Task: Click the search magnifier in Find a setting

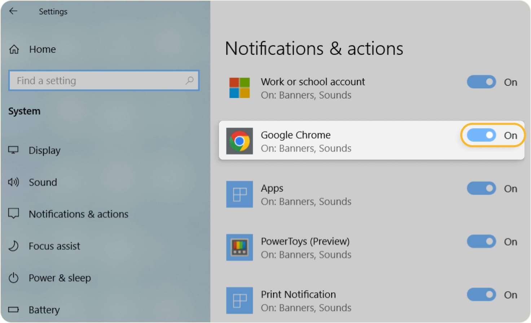Action: pyautogui.click(x=189, y=80)
